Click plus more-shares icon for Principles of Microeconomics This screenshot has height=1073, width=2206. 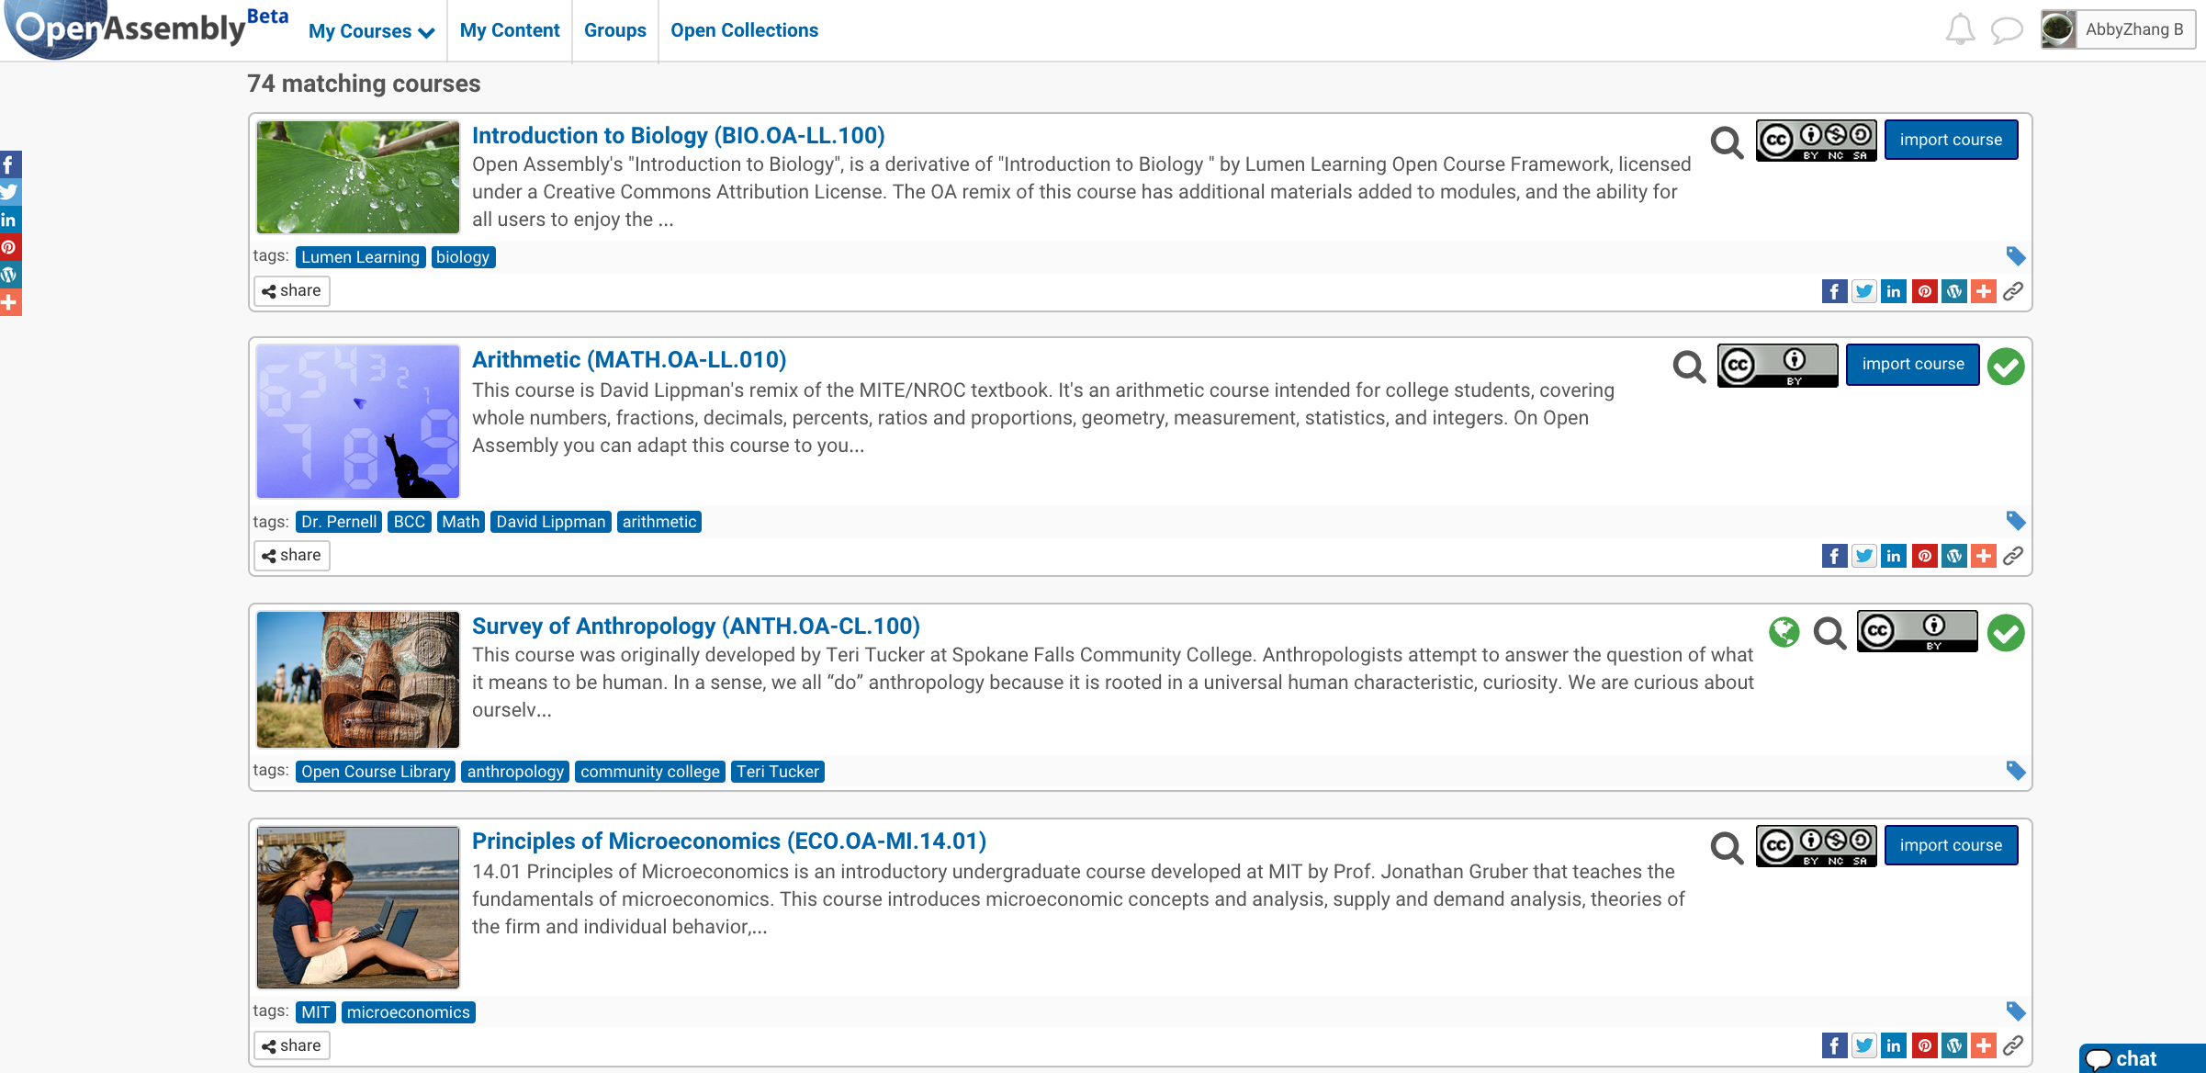pyautogui.click(x=1983, y=1045)
